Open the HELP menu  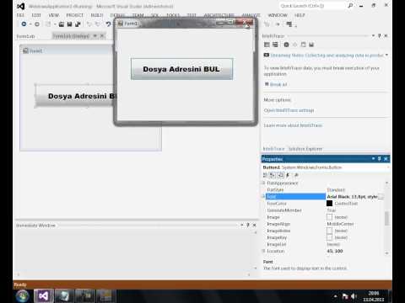tap(300, 15)
